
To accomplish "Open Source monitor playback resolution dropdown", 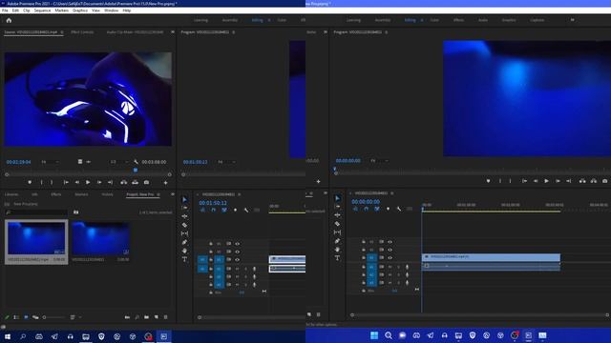I will click(x=119, y=162).
